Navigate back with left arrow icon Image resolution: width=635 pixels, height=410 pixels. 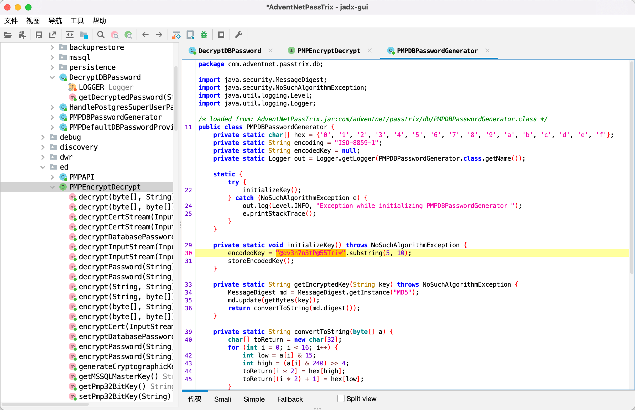(145, 35)
